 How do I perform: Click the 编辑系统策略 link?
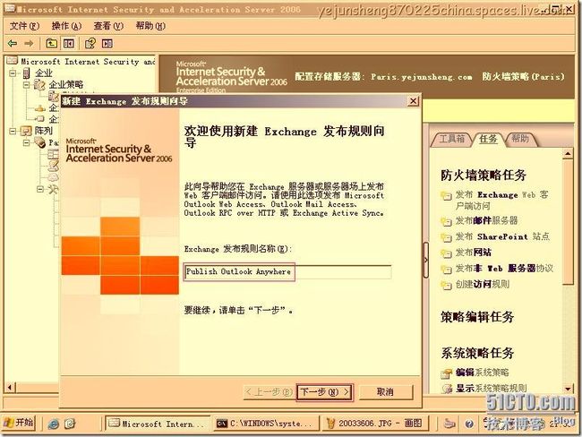coord(482,373)
